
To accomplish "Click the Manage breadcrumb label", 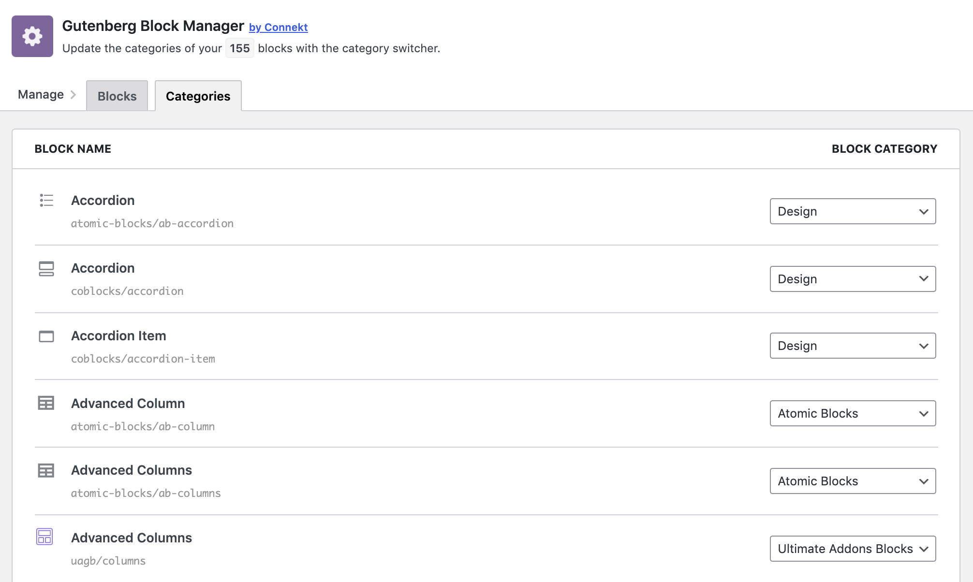I will (x=41, y=95).
